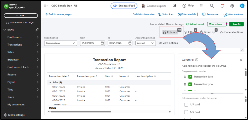Screen dimensions: 248x120
Task: Collapse the MENU section chevron
Action: (5, 30)
